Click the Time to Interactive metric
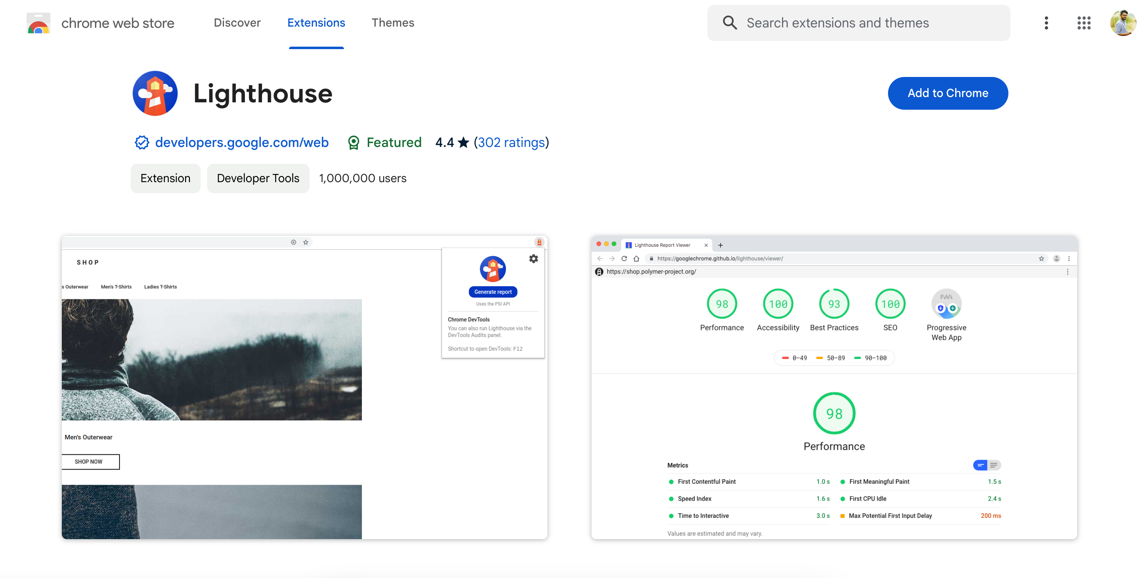 [x=749, y=516]
